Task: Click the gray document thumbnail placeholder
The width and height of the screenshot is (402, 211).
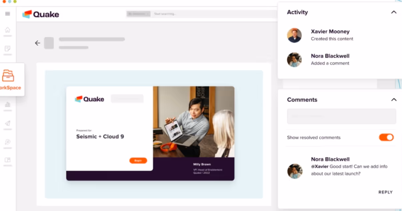Action: click(49, 43)
